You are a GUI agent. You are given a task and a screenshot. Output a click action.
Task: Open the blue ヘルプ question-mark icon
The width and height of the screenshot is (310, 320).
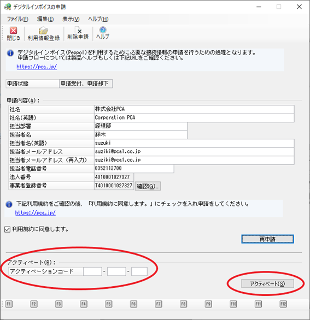point(103,30)
